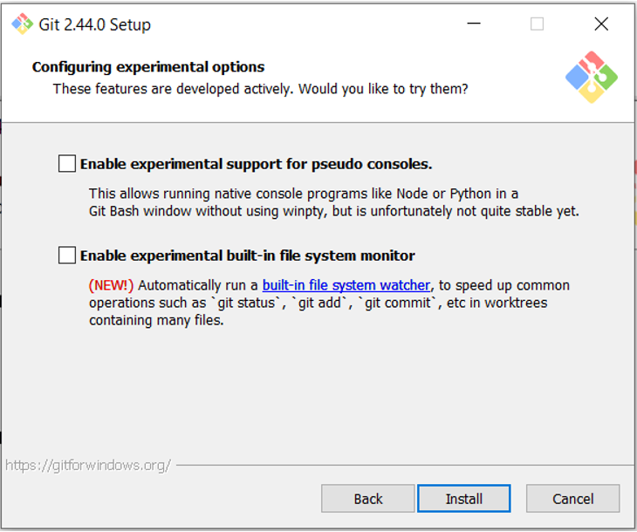
Task: Cancel the Git installation
Action: coord(572,499)
